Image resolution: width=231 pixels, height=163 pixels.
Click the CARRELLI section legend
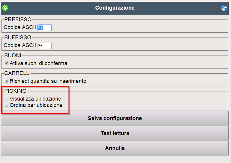pyautogui.click(x=17, y=73)
